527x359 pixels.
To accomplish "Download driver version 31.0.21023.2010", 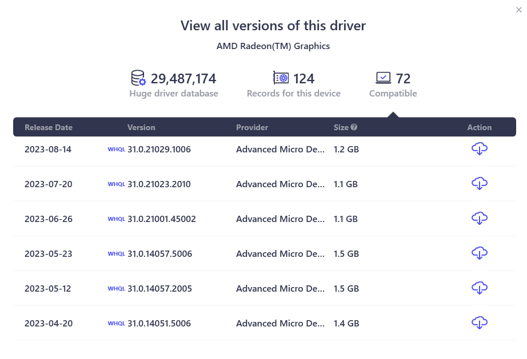I will tap(479, 184).
